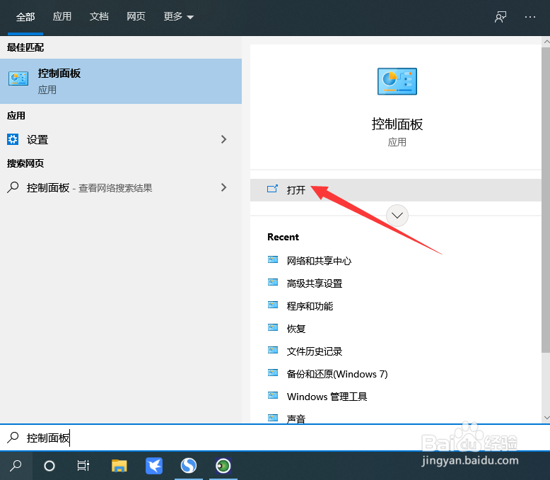
Task: Expand the 设置 result arrow
Action: (x=224, y=139)
